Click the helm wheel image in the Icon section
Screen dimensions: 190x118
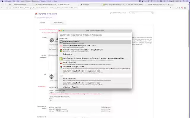click(51, 77)
